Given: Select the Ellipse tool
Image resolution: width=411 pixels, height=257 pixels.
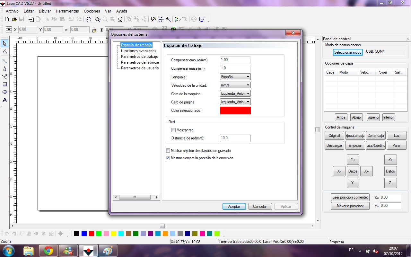Looking at the screenshot, I should 5,92.
